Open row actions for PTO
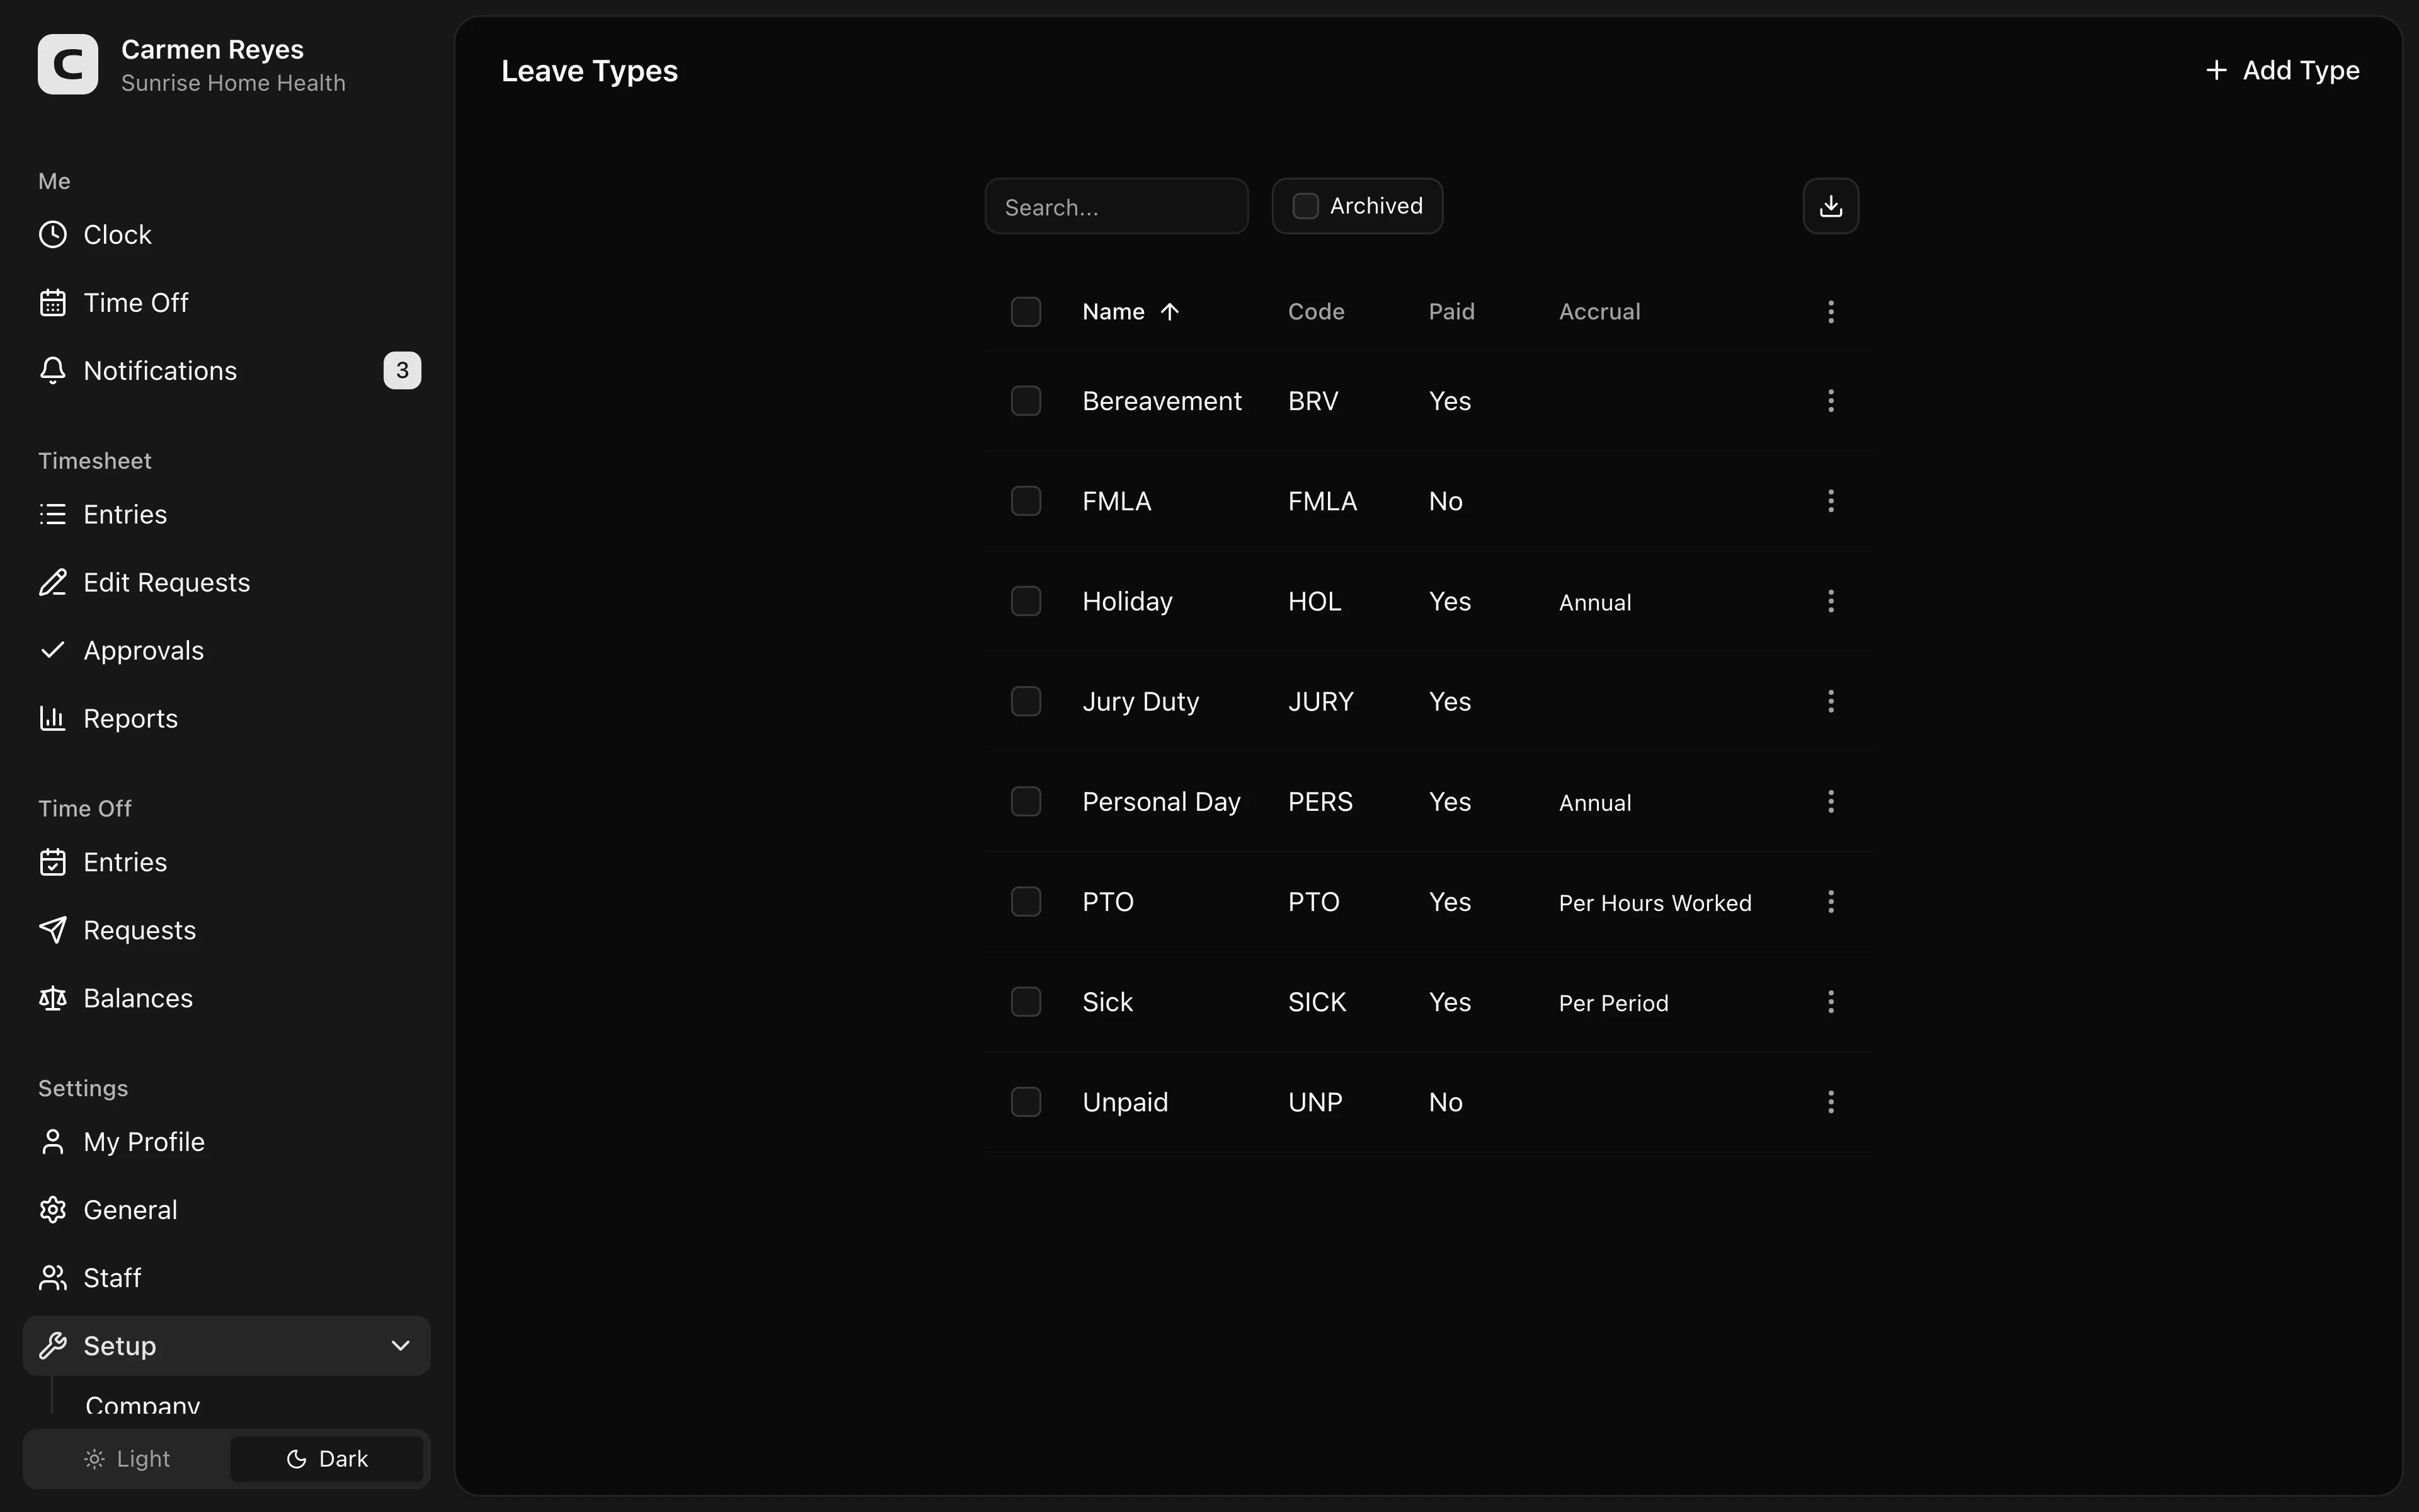The image size is (2419, 1512). click(x=1830, y=902)
